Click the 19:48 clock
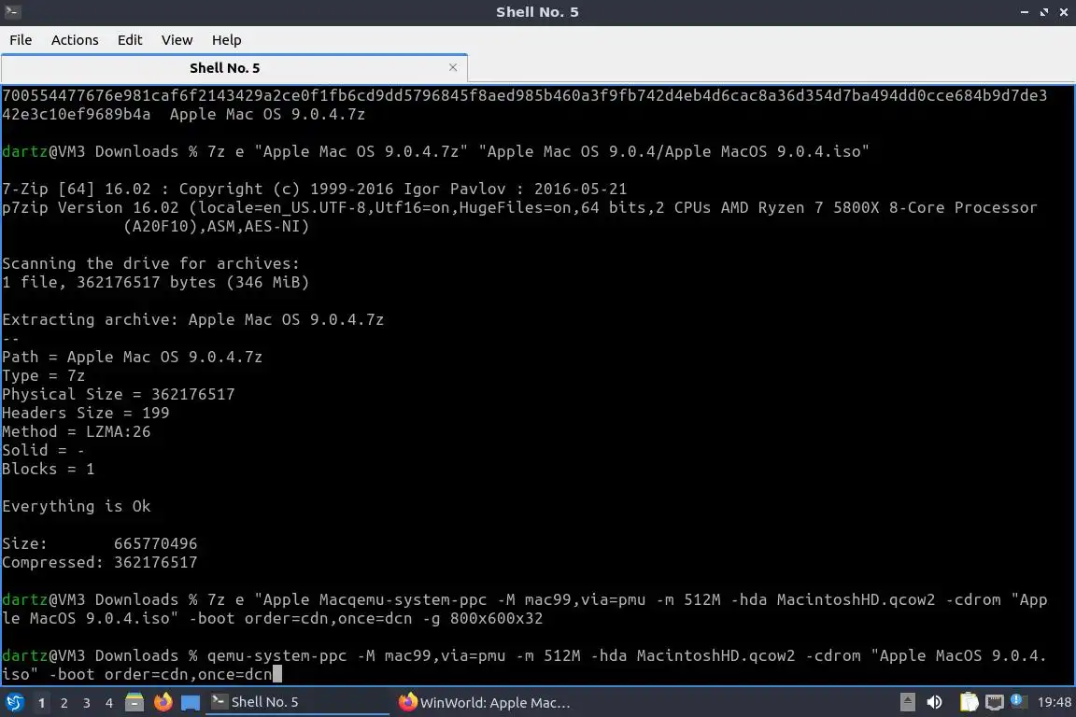The image size is (1076, 717). [x=1054, y=702]
